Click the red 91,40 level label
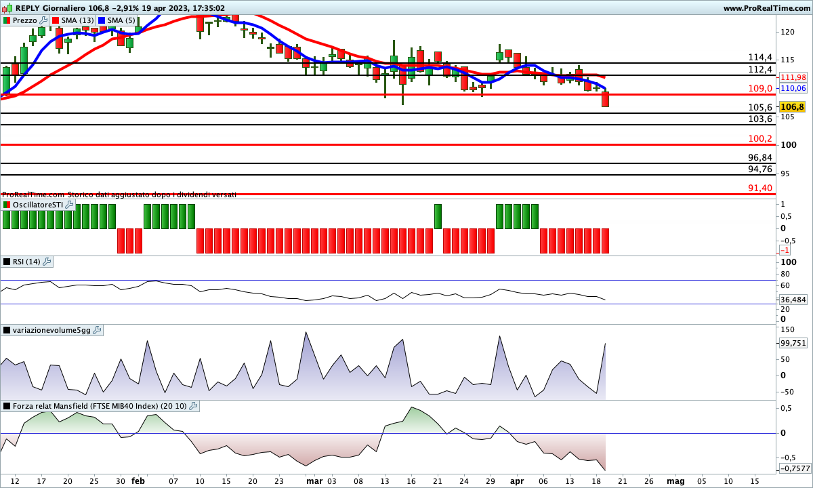The height and width of the screenshot is (488, 813). click(x=760, y=188)
